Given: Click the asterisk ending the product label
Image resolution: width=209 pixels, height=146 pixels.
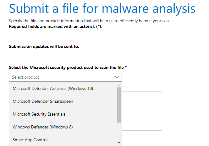Looking at the screenshot, I should pyautogui.click(x=126, y=67).
